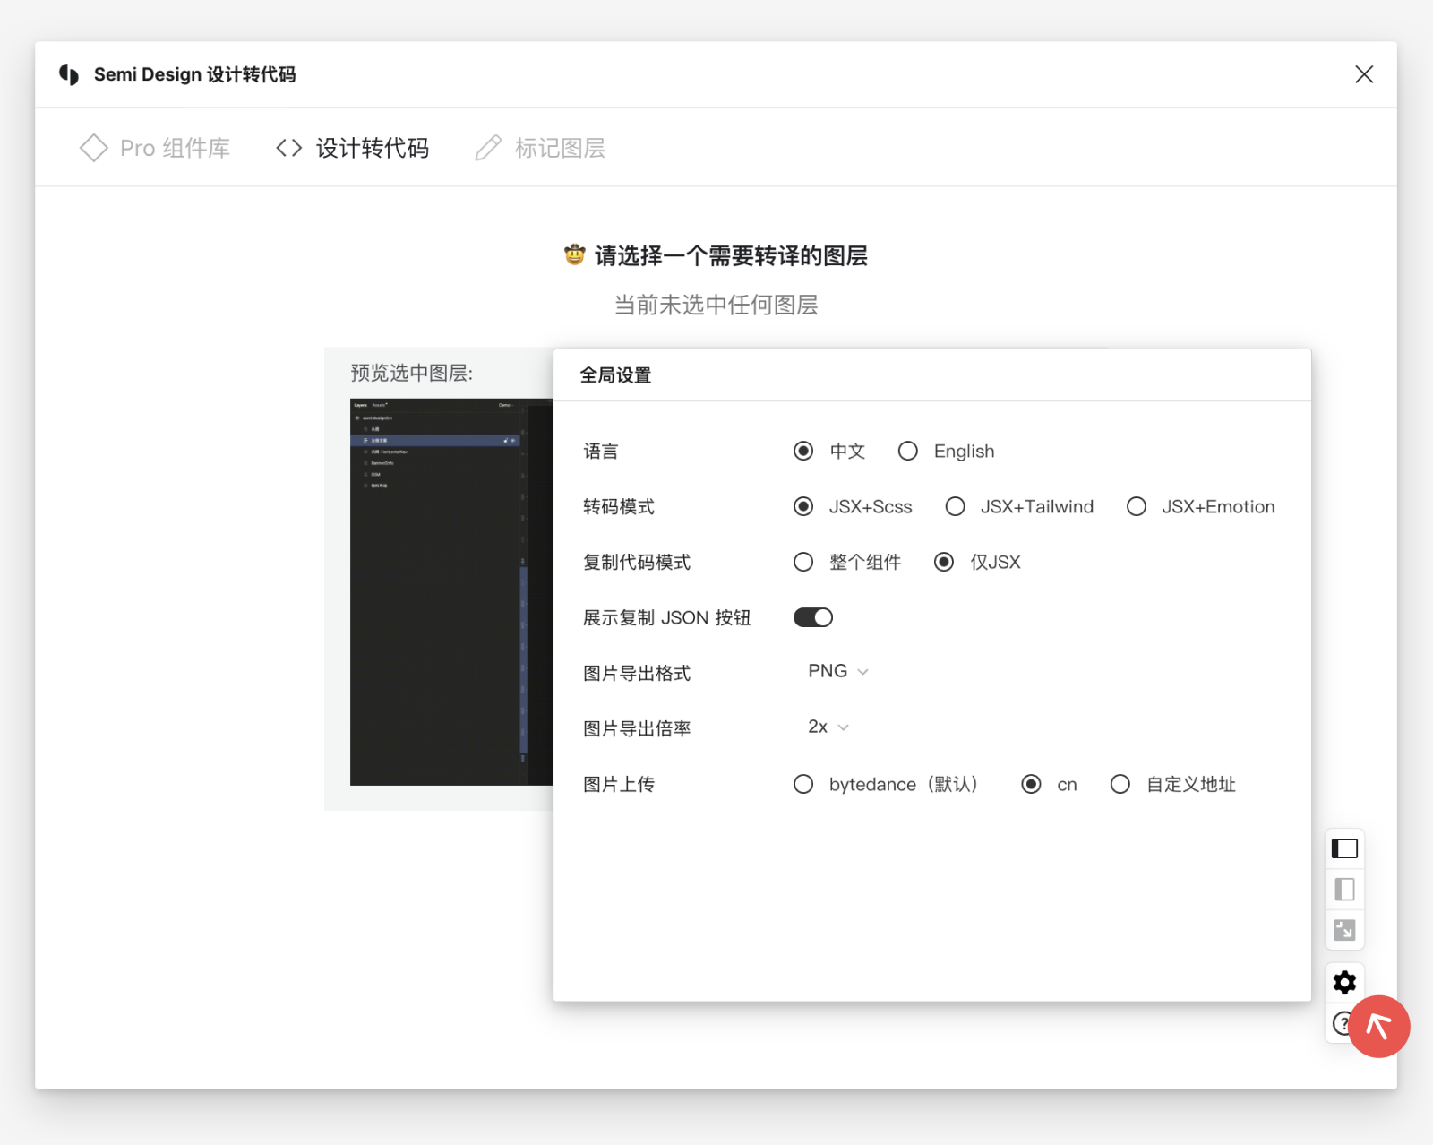Toggle the 展示复制 JSON 按钮 switch
This screenshot has width=1433, height=1145.
click(x=813, y=617)
